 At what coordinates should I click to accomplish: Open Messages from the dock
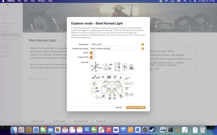pyautogui.click(x=43, y=130)
